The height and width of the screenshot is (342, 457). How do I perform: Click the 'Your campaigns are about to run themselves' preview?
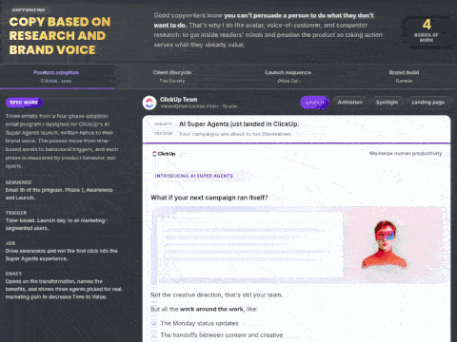tap(235, 134)
